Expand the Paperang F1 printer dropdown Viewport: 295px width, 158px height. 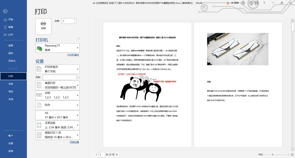pos(58,48)
